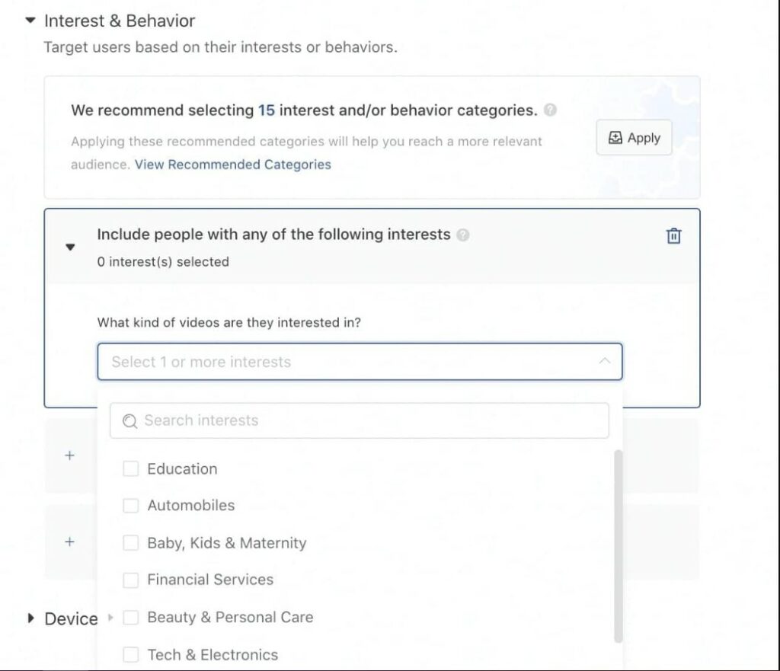The image size is (780, 671).
Task: Focus the Search interests field
Action: 360,421
